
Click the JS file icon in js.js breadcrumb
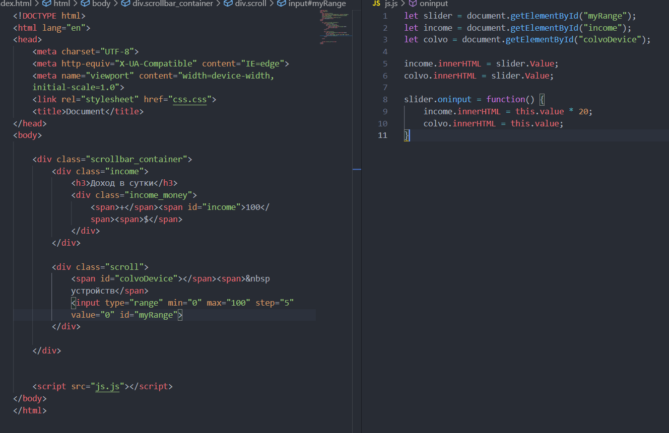[x=376, y=4]
